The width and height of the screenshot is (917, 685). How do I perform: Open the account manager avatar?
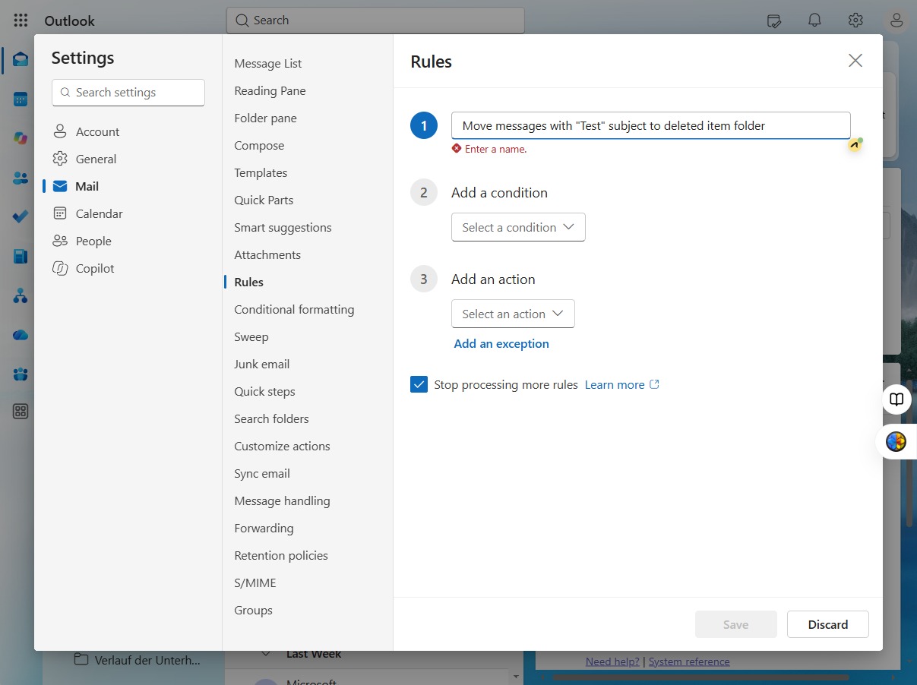click(x=896, y=21)
